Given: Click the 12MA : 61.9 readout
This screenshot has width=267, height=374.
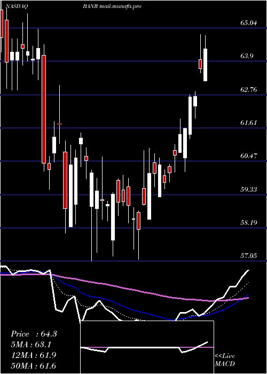Looking at the screenshot, I should pyautogui.click(x=33, y=355).
